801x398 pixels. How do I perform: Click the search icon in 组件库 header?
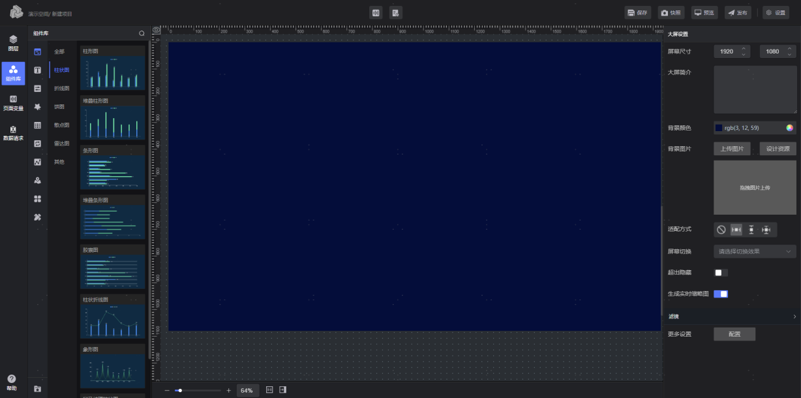[x=142, y=33]
